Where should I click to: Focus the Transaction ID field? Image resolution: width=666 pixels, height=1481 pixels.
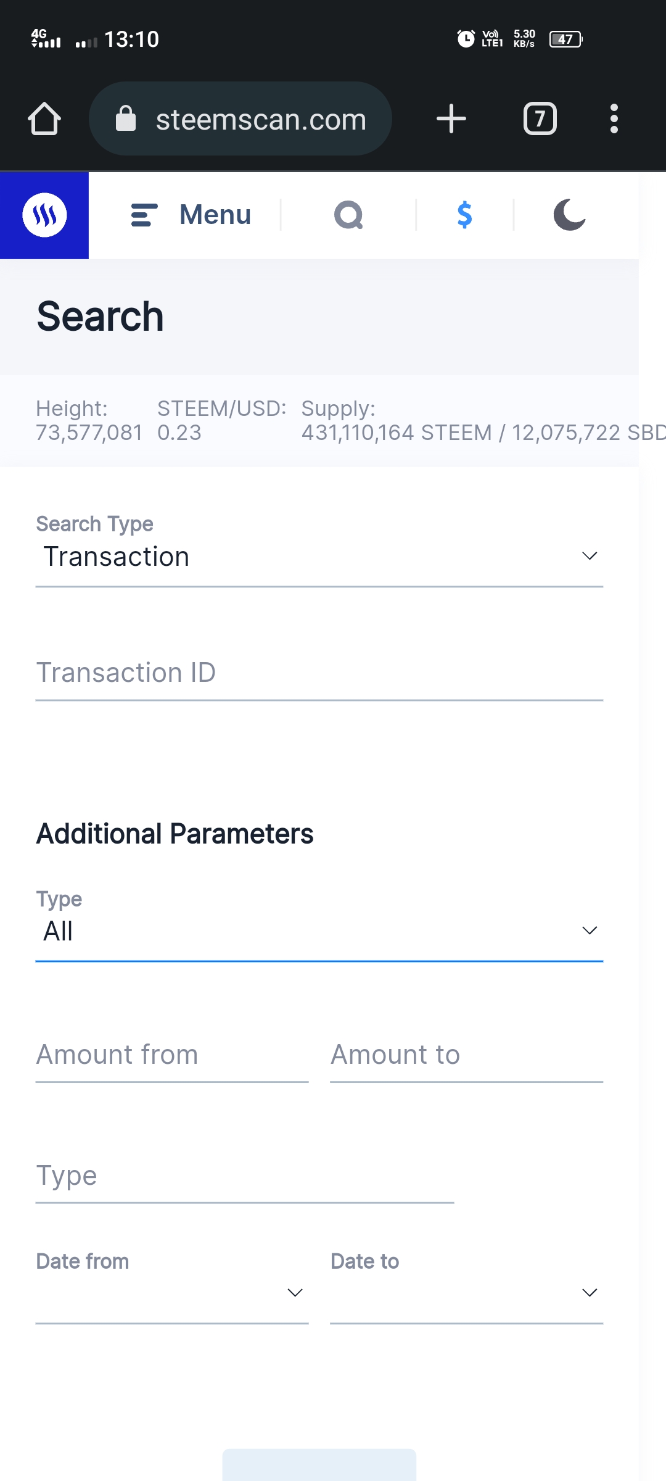319,673
